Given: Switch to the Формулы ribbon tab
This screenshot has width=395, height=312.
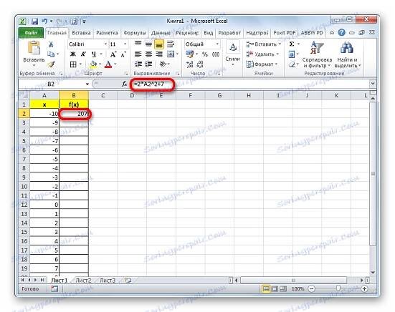Looking at the screenshot, I should tap(135, 33).
